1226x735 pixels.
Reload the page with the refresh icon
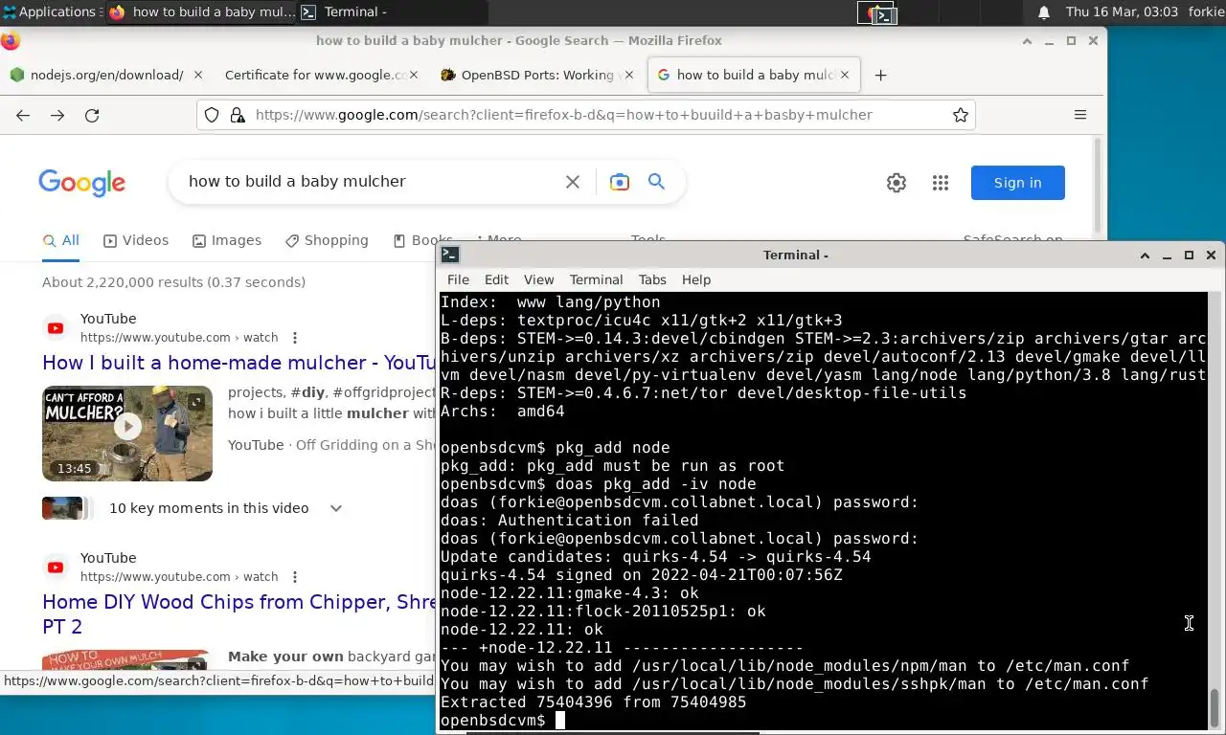[92, 115]
